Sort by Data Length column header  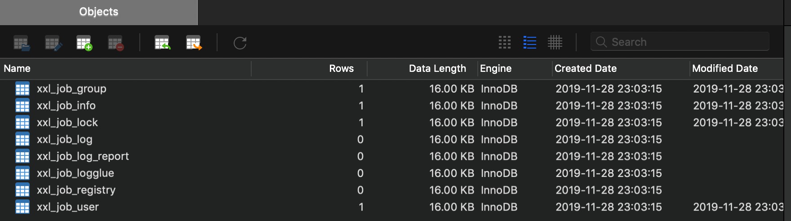437,69
